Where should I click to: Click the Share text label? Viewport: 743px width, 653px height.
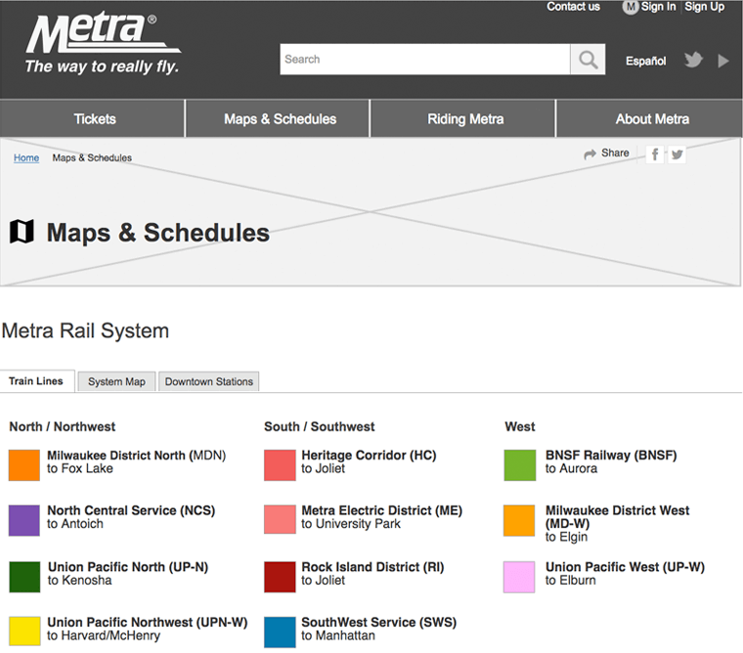click(x=615, y=153)
